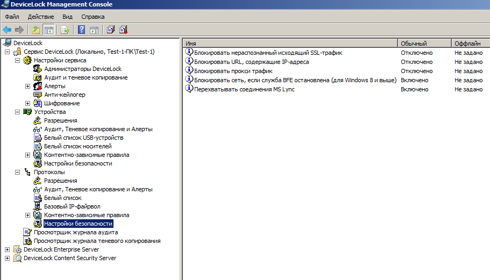Expand Контентно-зависимые правила under Устройства
This screenshot has width=490, height=280.
coord(28,155)
